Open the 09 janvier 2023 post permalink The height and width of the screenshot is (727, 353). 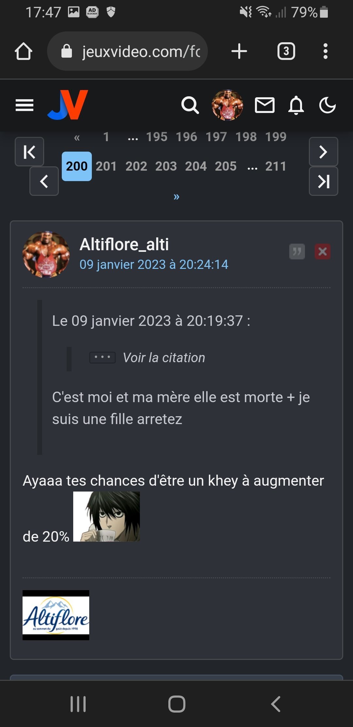click(x=154, y=264)
